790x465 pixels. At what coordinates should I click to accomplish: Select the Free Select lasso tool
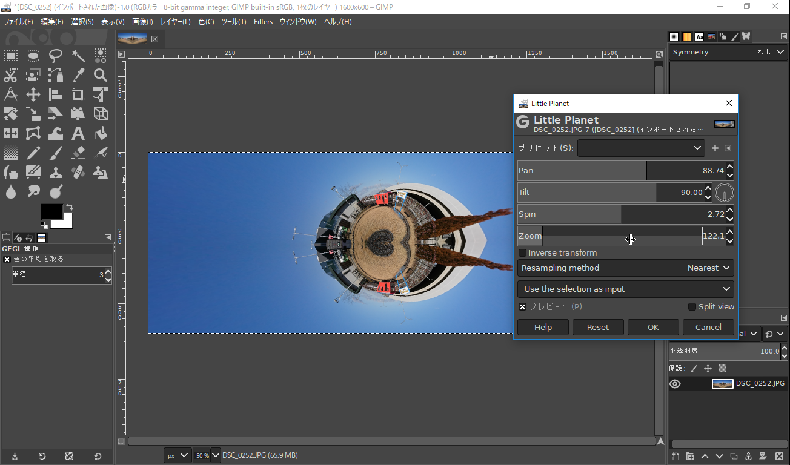tap(56, 56)
